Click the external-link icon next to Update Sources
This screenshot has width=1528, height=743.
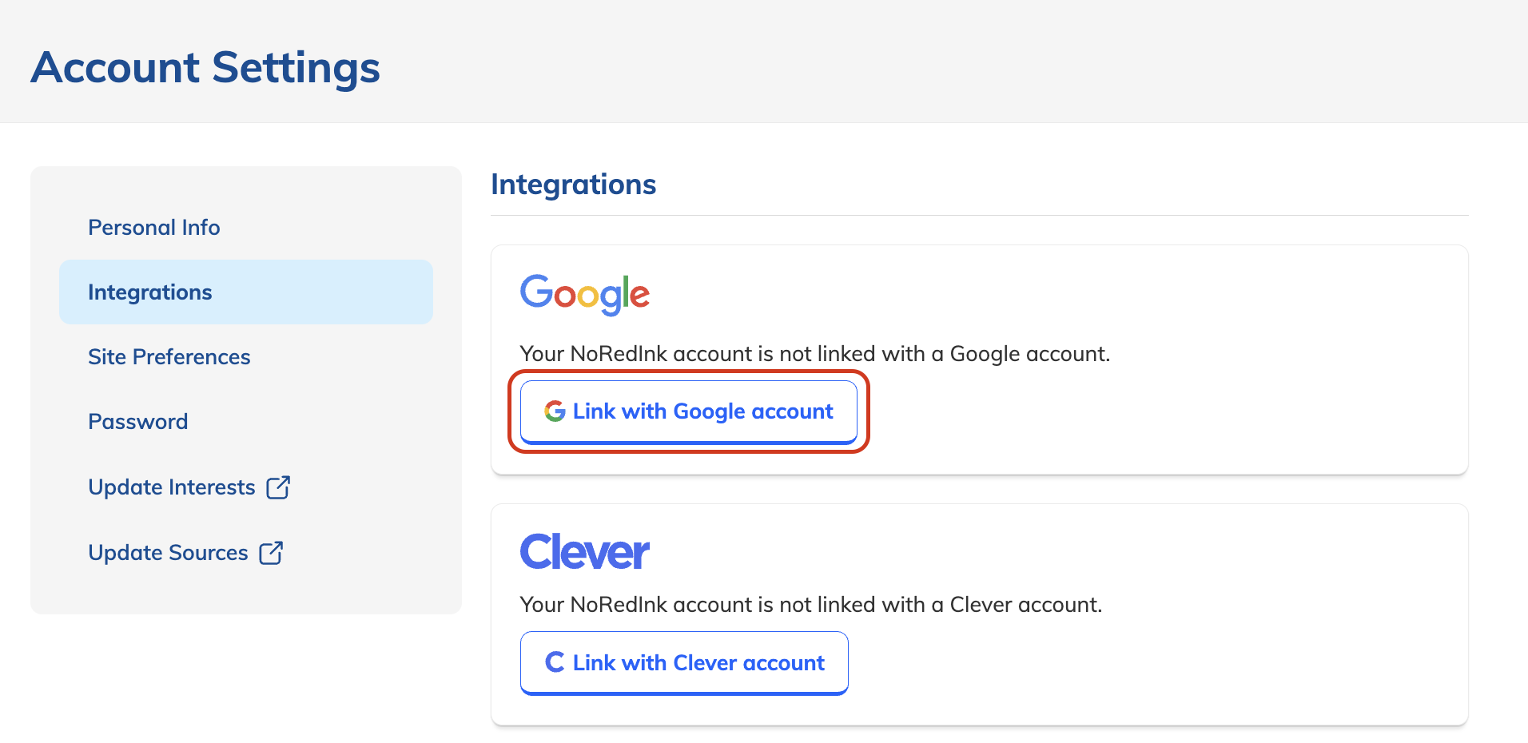[x=272, y=552]
